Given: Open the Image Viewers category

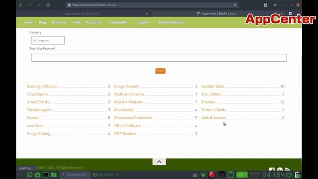Looking at the screenshot, I should pyautogui.click(x=127, y=86).
